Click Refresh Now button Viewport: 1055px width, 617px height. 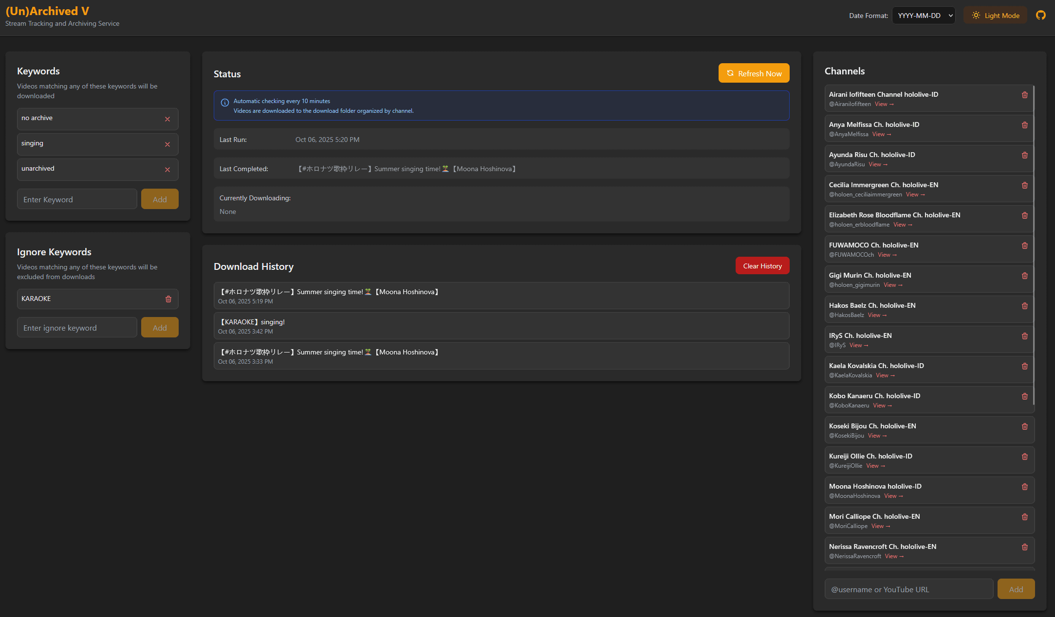click(754, 73)
